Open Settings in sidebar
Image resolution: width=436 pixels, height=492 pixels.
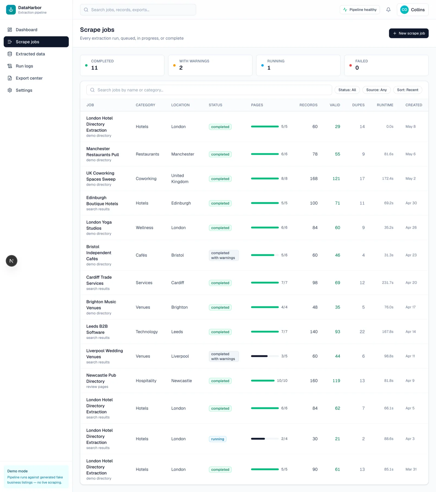click(x=36, y=90)
